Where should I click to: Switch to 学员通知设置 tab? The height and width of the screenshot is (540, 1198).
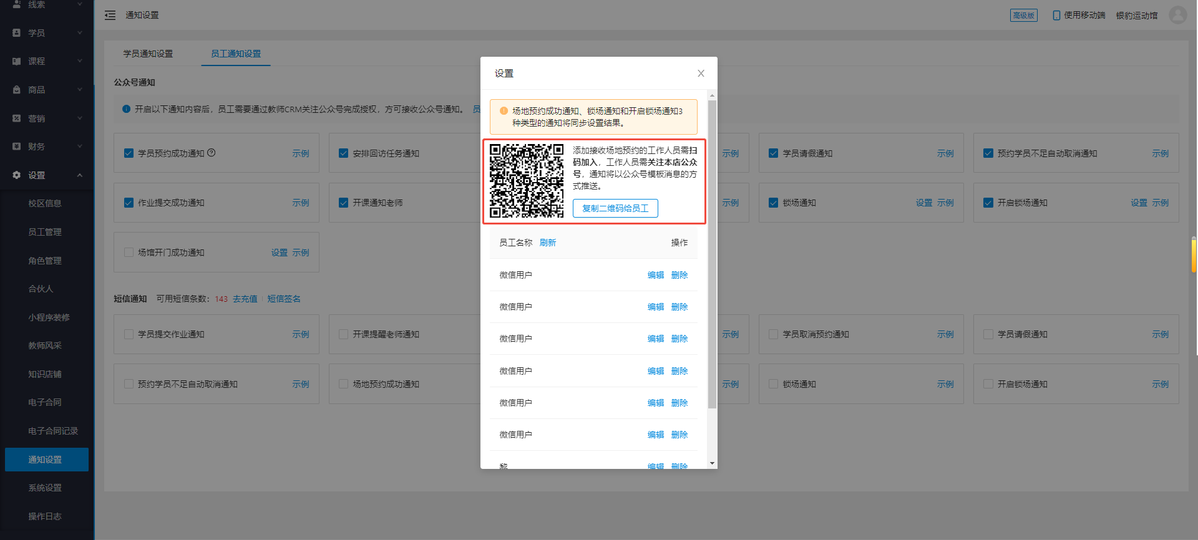coord(148,54)
